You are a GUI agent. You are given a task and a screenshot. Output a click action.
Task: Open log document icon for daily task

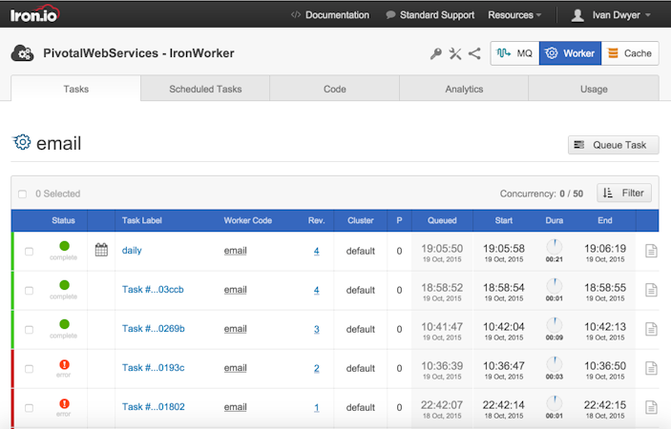(x=651, y=251)
